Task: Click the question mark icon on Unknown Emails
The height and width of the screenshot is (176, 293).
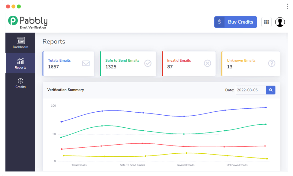Action: [272, 63]
